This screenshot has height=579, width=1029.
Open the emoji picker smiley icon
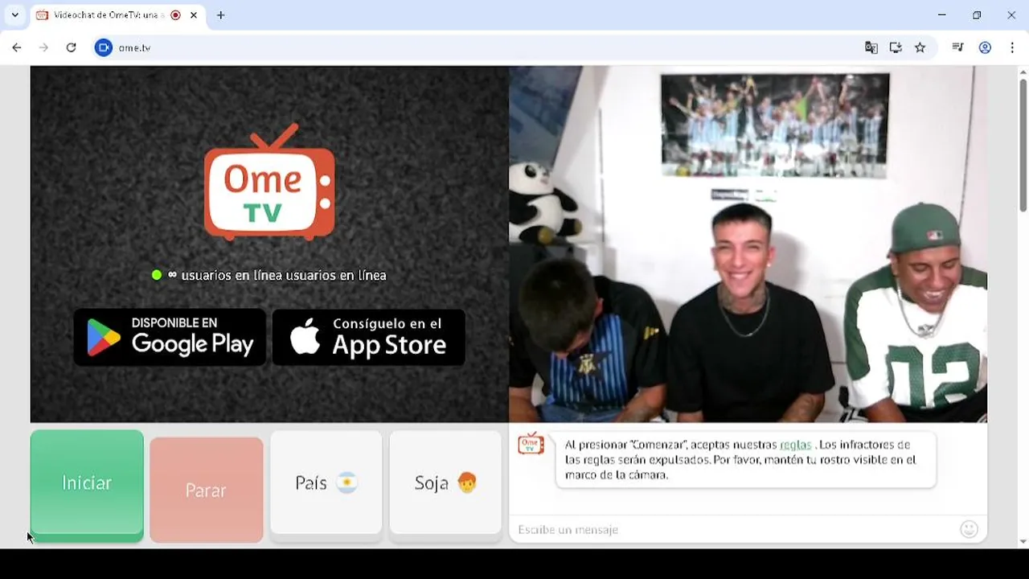tap(970, 529)
